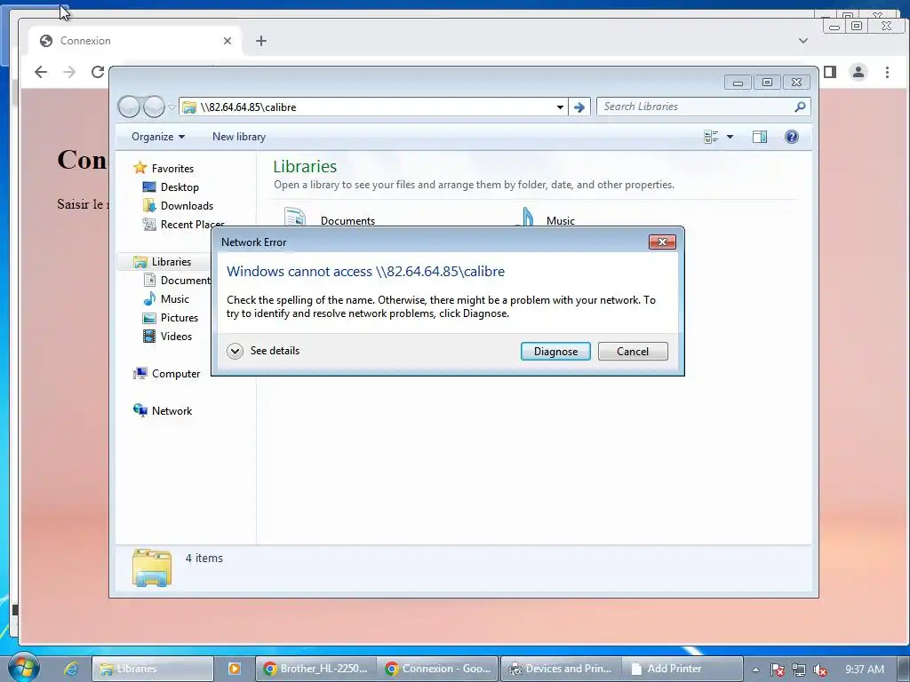The width and height of the screenshot is (910, 682).
Task: Click New library in the toolbar
Action: point(239,137)
